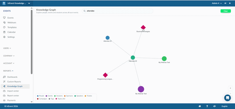Open the chat support bubble
This screenshot has width=235, height=109.
pos(227,98)
